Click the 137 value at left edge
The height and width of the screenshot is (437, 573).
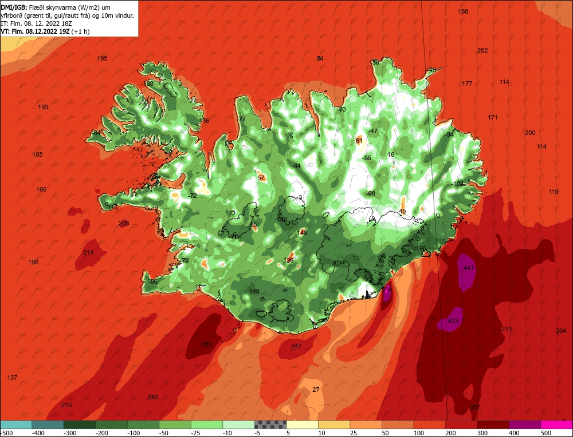(x=12, y=378)
